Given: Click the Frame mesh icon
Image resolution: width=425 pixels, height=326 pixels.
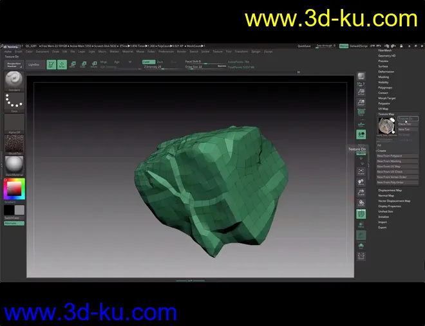Looking at the screenshot, I should (x=361, y=171).
